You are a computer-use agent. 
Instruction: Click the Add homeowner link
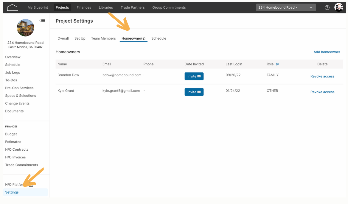click(x=327, y=52)
